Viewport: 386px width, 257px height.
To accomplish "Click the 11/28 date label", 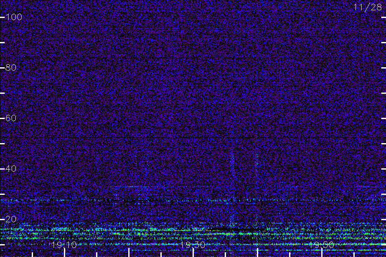I will (368, 7).
